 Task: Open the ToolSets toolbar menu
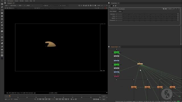click(2, 46)
